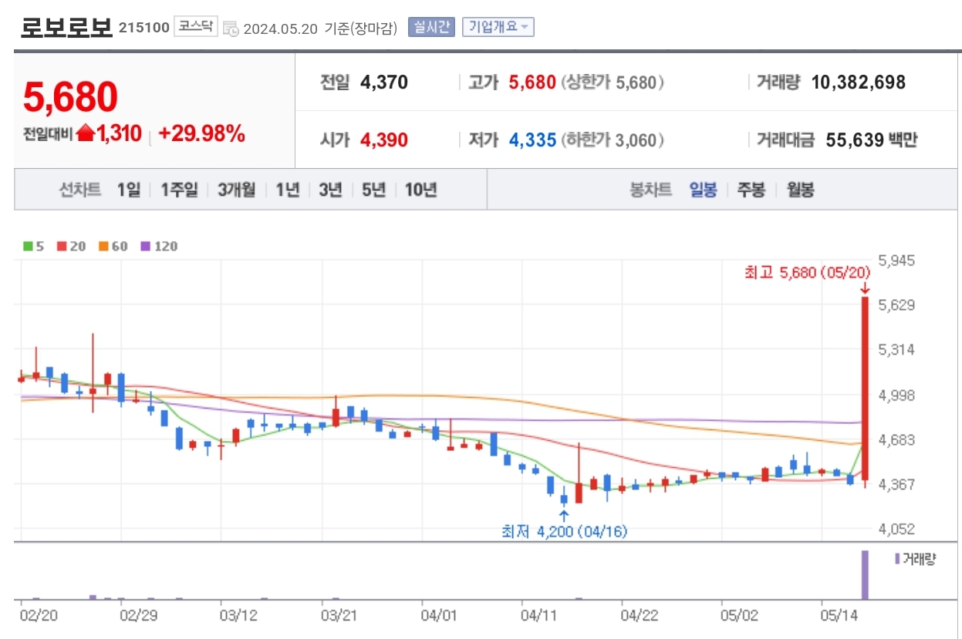
Task: Click the 최고 5,680 (05/20) chart marker
Action: pos(807,273)
